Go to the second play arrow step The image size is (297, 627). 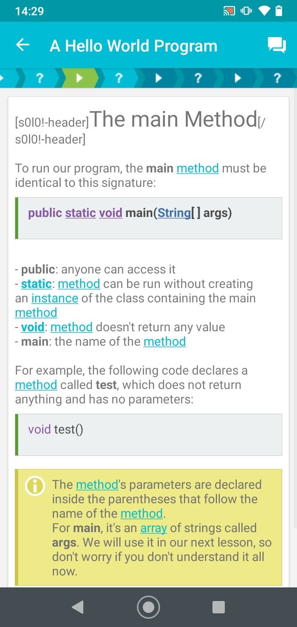pyautogui.click(x=158, y=78)
